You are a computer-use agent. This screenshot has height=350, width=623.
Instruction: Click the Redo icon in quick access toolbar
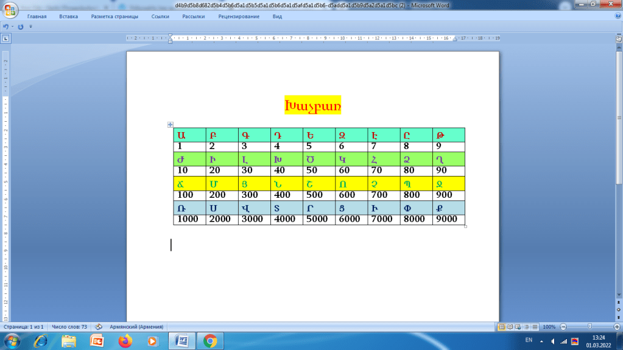(21, 27)
